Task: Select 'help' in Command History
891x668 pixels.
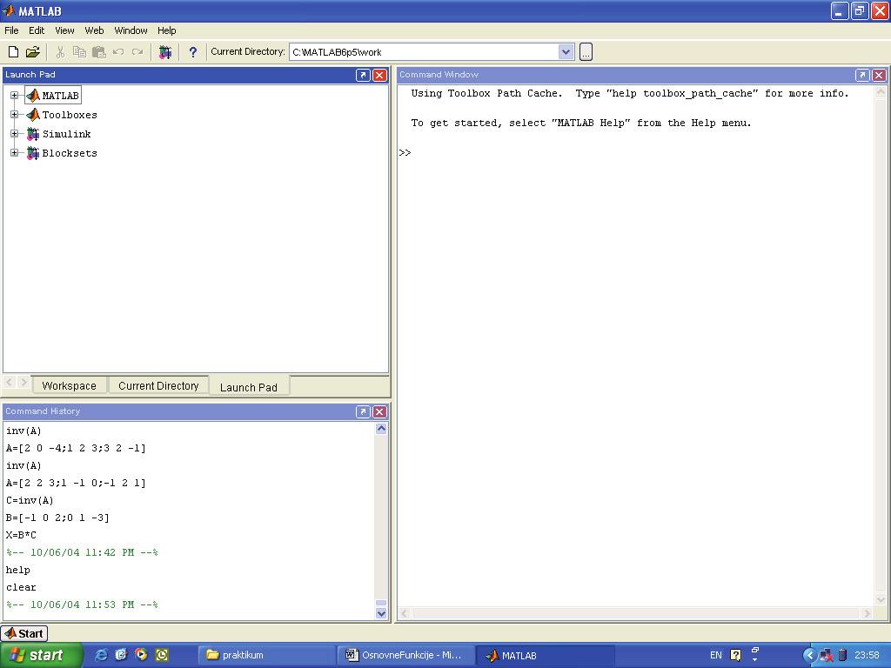Action: coord(18,570)
